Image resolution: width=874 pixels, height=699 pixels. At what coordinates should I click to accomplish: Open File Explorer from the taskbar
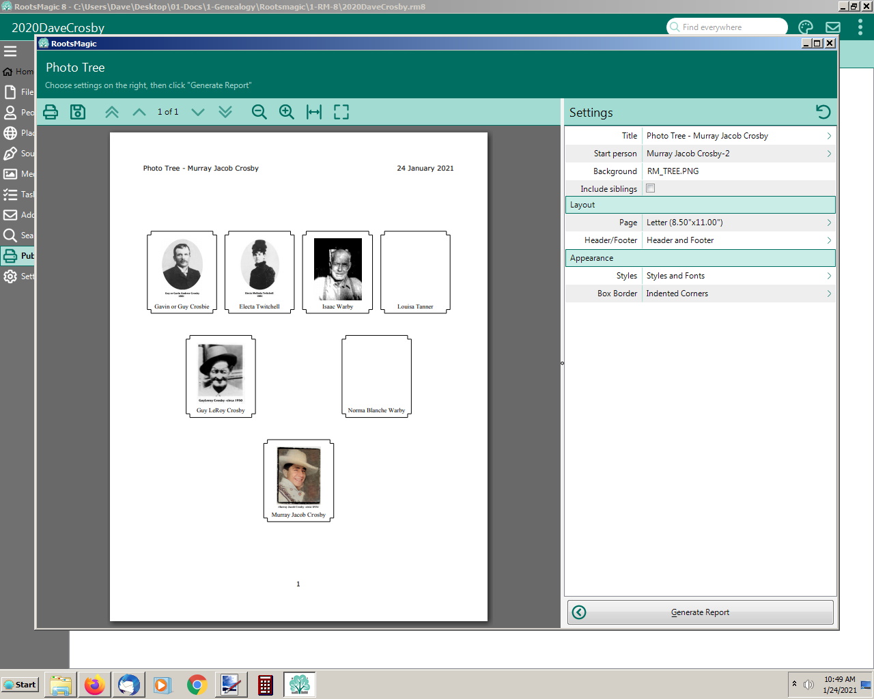(61, 685)
